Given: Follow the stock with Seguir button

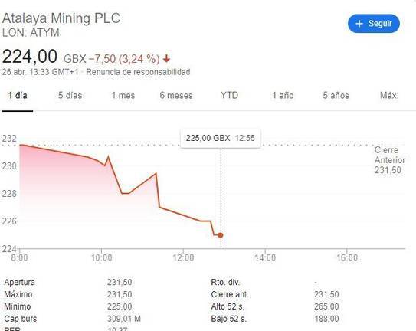Looking at the screenshot, I should (x=374, y=24).
